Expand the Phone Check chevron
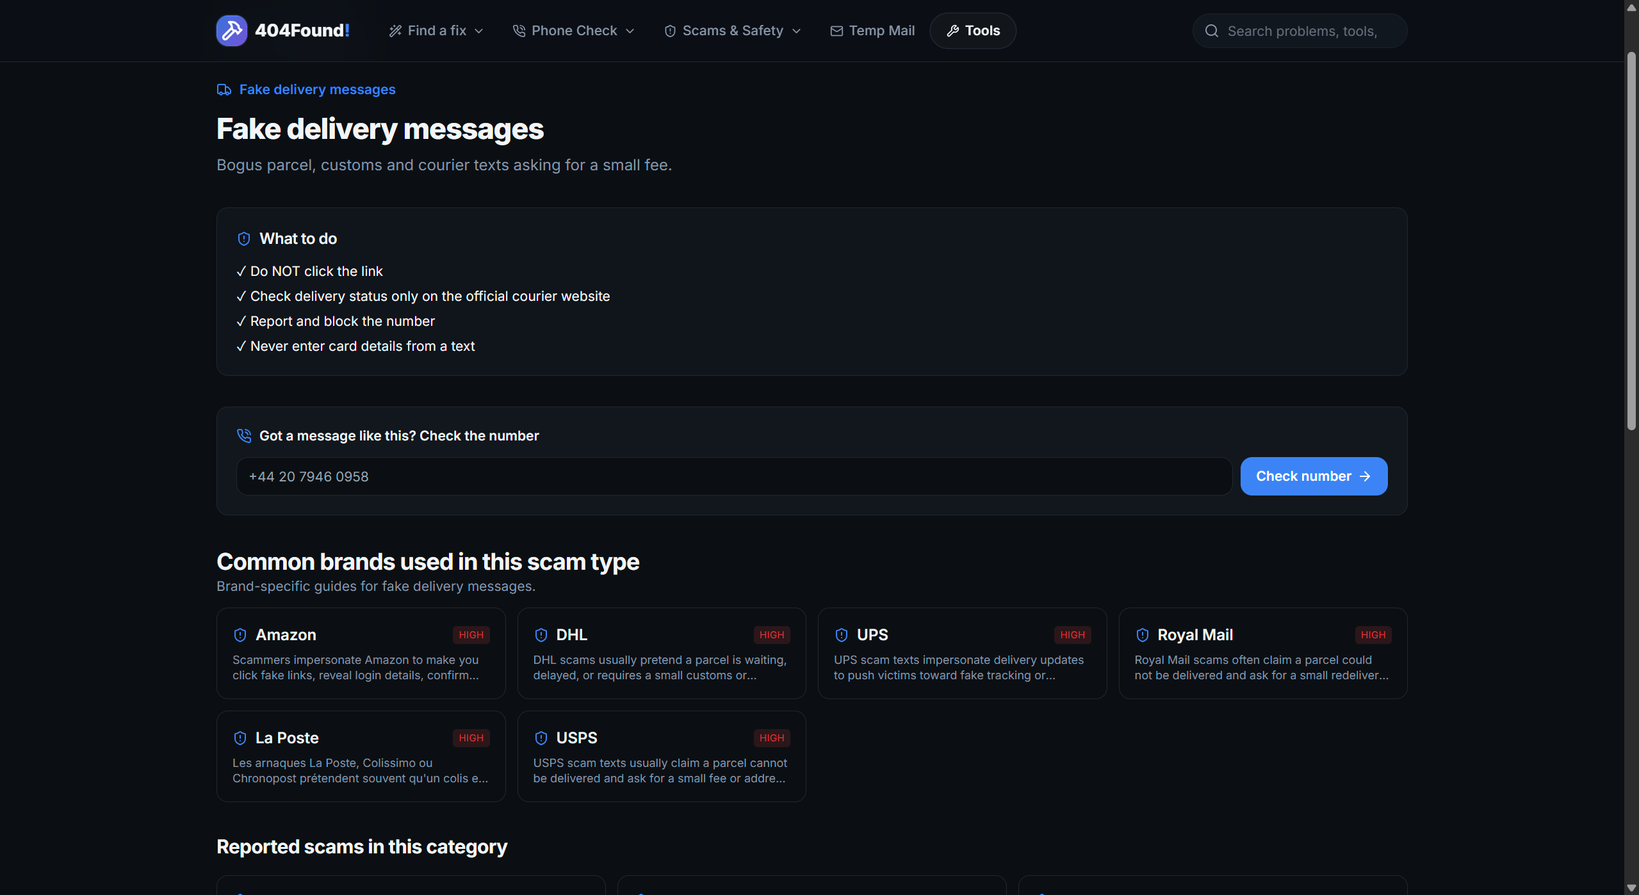 630,31
